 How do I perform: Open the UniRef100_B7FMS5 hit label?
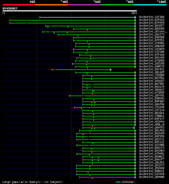point(152,23)
